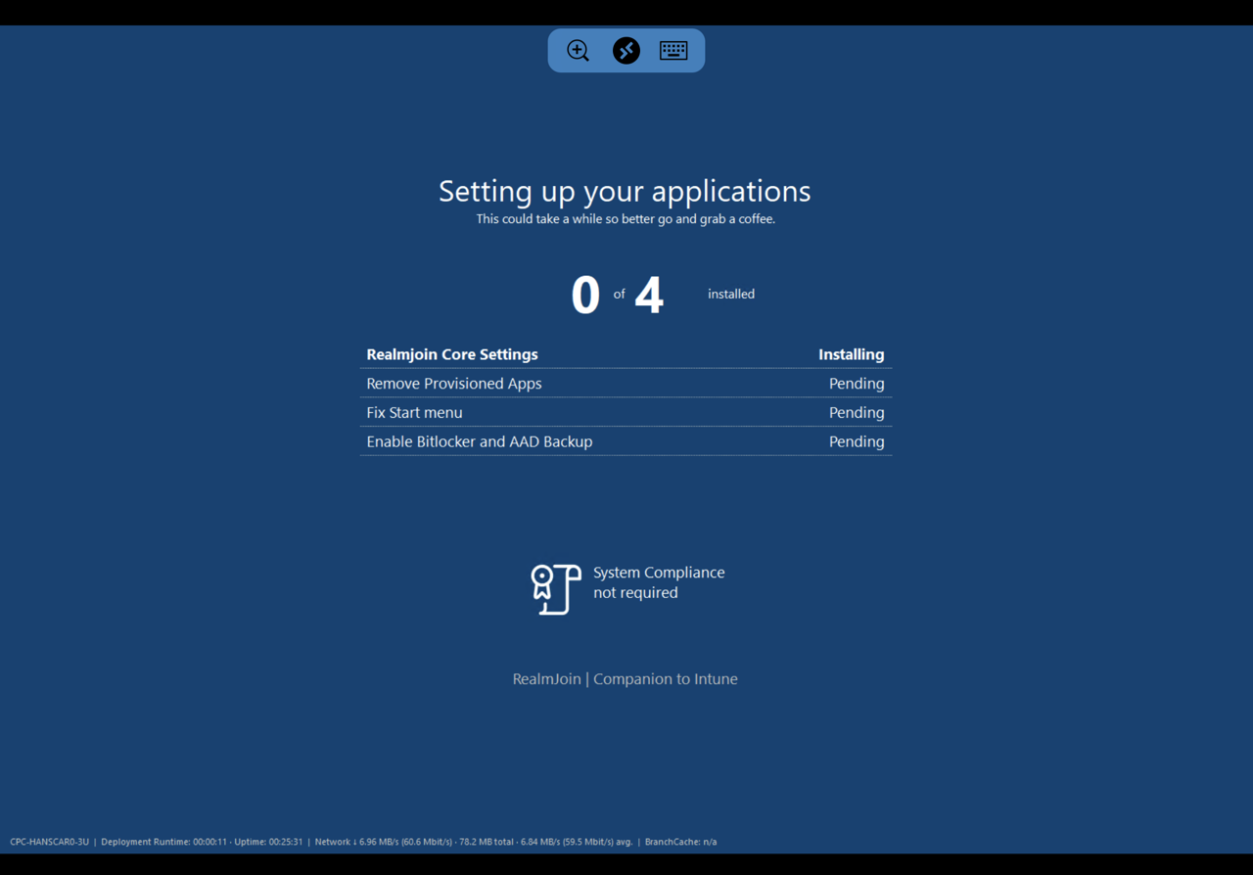This screenshot has height=875, width=1253.
Task: Click the zoom magnifier icon in the toolbar
Action: 578,51
